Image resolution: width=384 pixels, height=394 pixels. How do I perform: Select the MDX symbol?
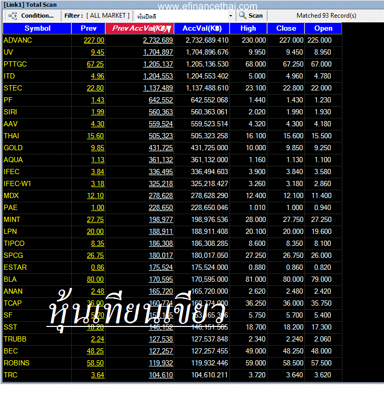point(11,196)
